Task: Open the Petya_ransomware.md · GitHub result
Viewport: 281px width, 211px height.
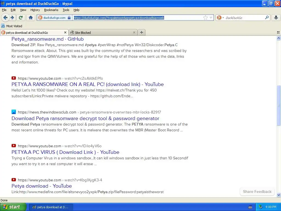Action: tap(47, 39)
